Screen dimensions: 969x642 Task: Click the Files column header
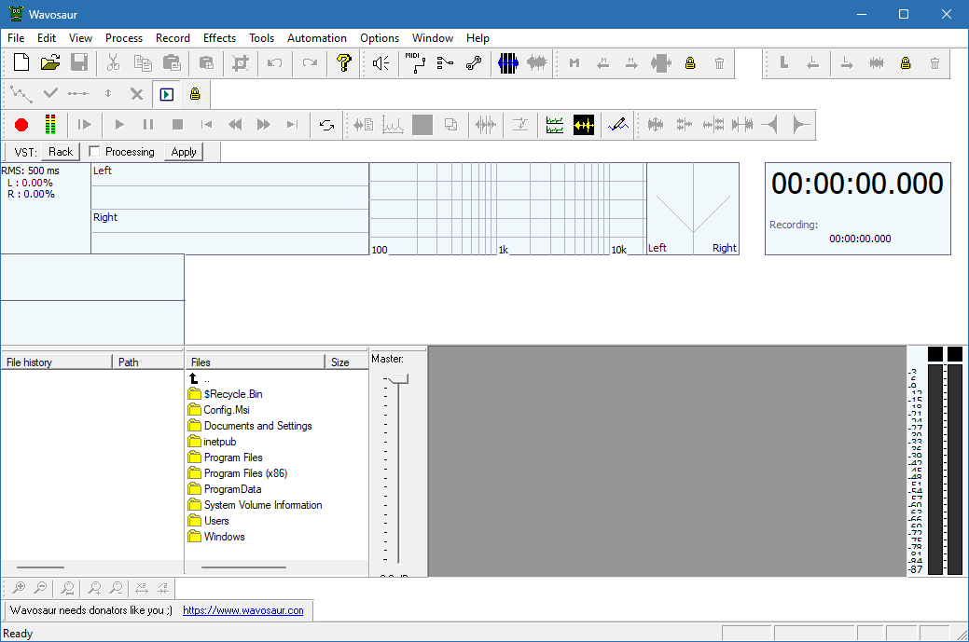coord(256,362)
